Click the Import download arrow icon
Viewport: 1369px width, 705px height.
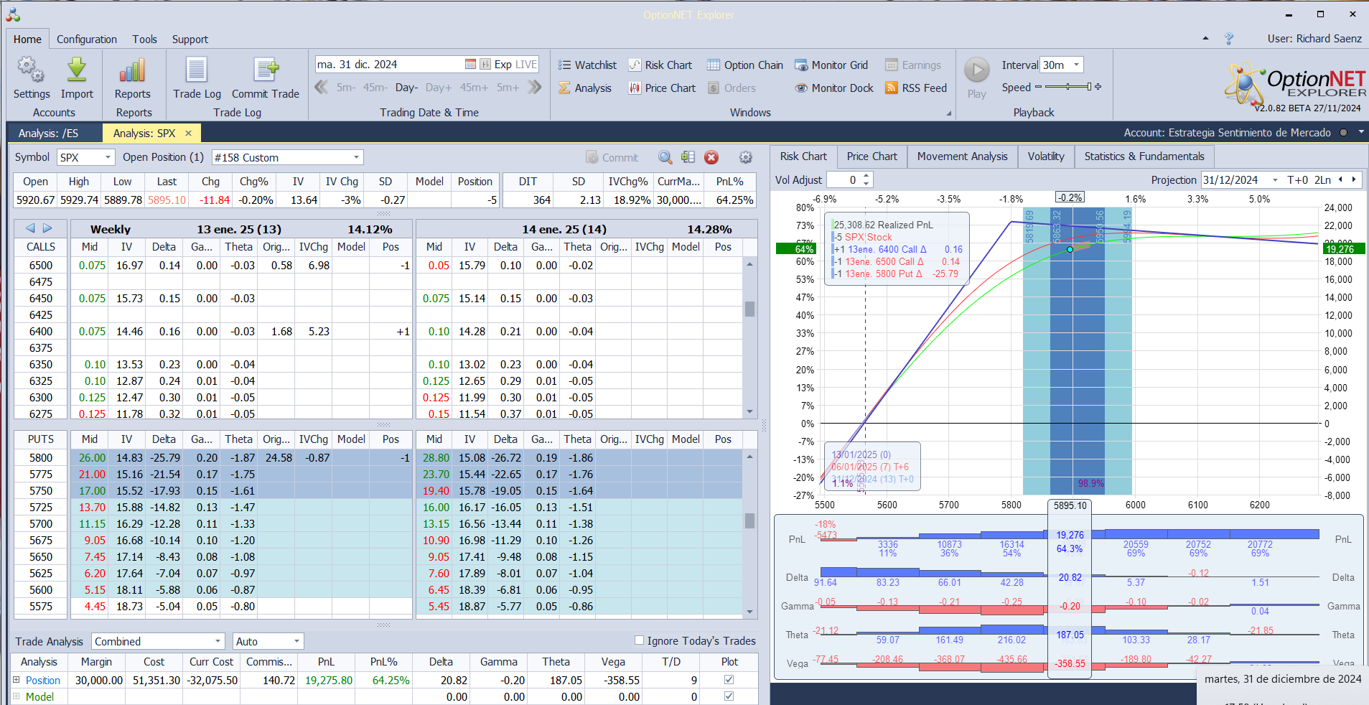tap(77, 70)
